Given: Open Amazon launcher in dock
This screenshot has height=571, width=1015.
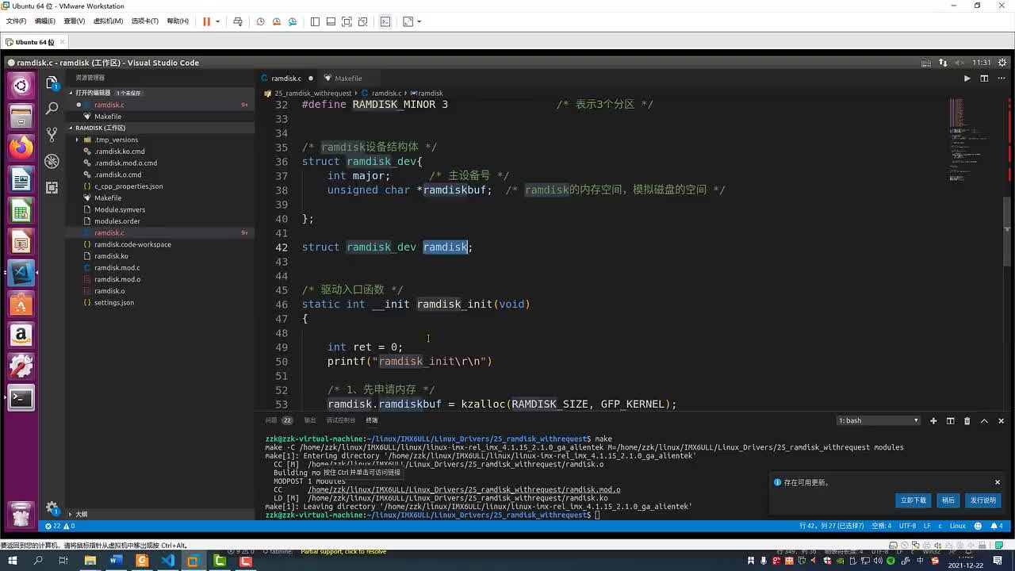Looking at the screenshot, I should coord(21,335).
